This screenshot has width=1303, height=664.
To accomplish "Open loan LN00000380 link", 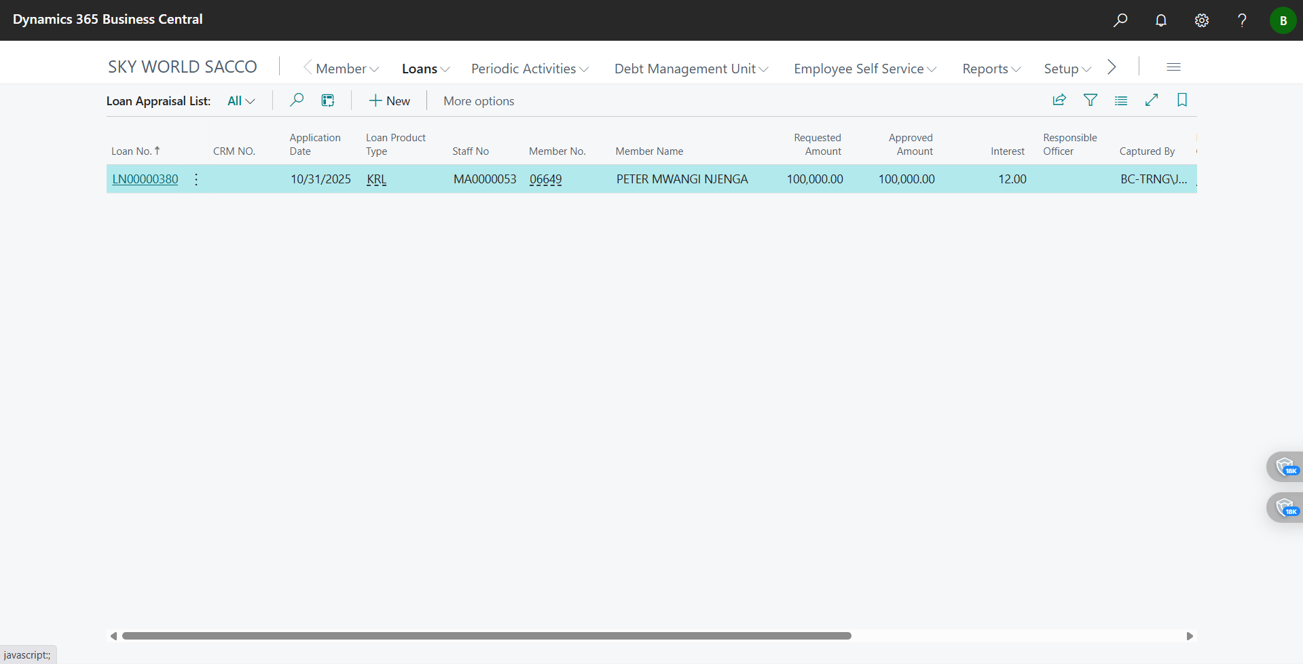I will 145,179.
